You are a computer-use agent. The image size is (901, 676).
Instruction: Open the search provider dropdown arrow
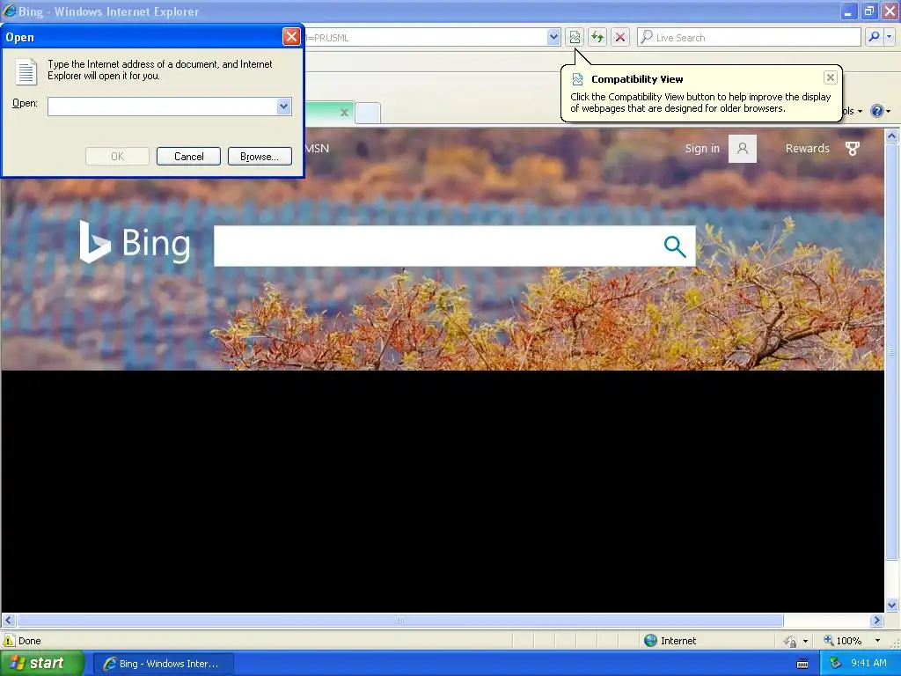pyautogui.click(x=890, y=37)
